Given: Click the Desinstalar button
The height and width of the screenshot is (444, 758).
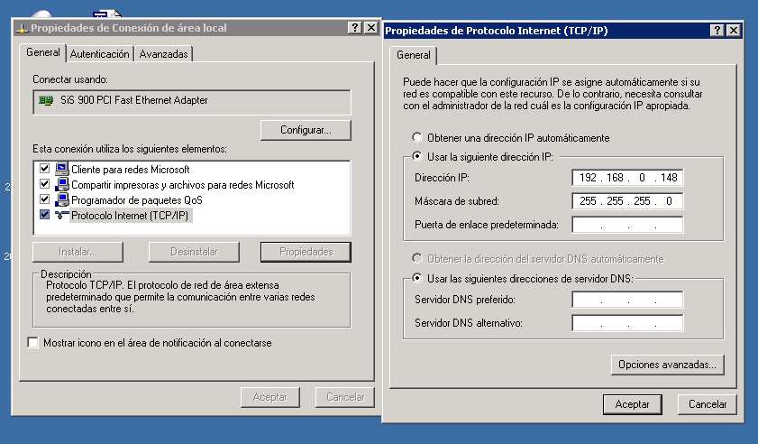Looking at the screenshot, I should (194, 252).
